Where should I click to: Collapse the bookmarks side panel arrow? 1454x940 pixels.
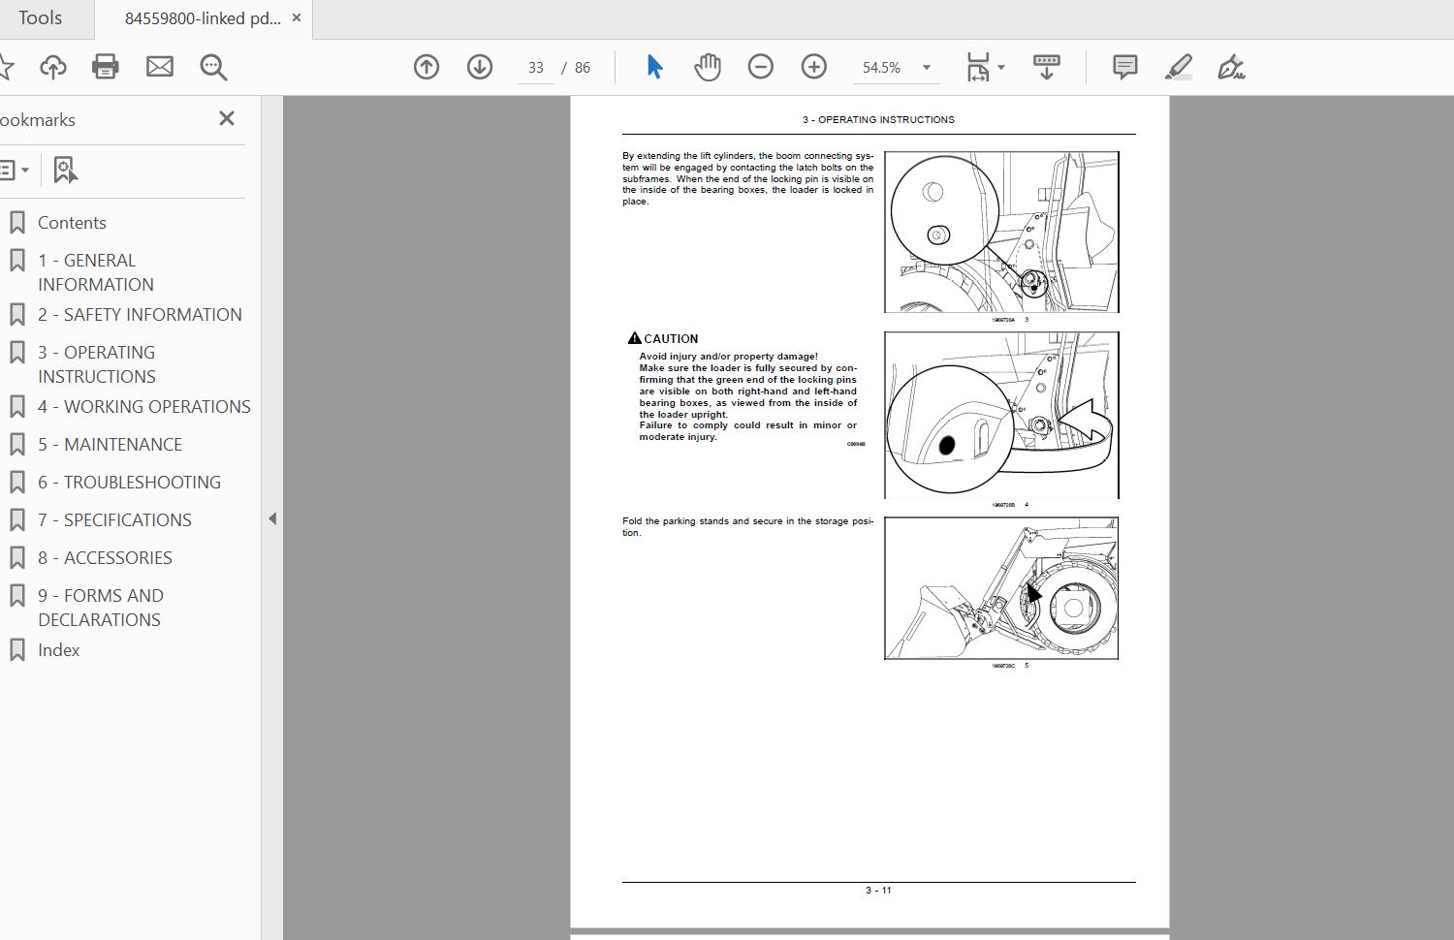pos(272,518)
